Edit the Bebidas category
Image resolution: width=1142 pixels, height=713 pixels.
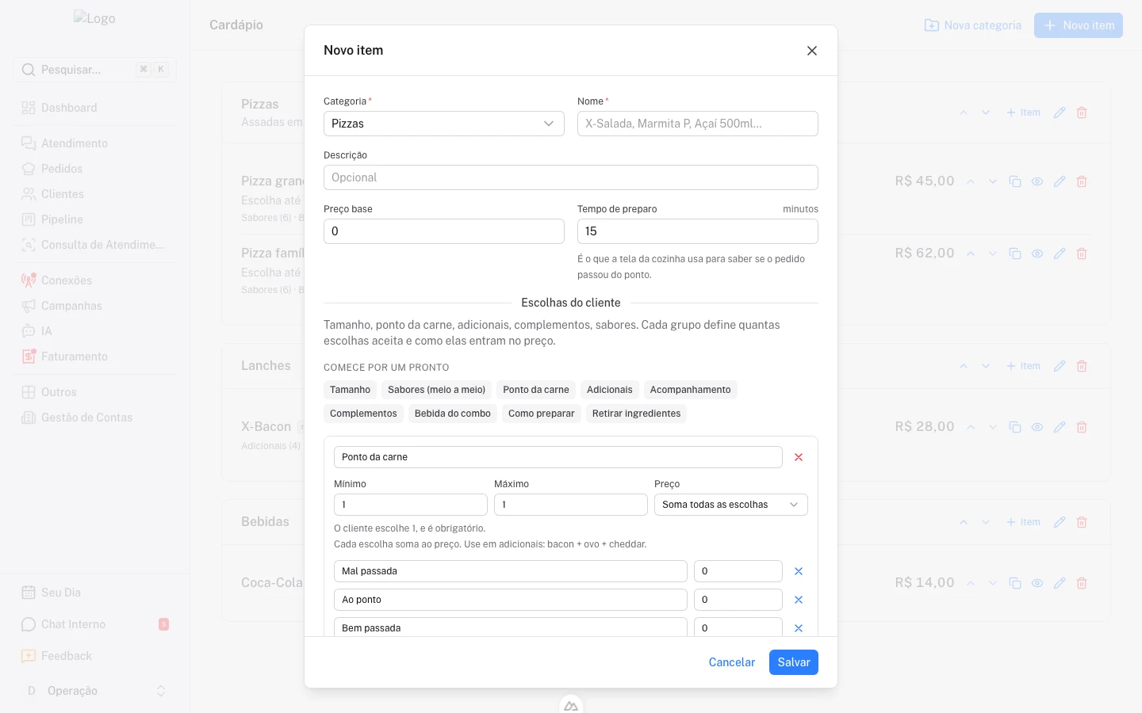[1060, 522]
